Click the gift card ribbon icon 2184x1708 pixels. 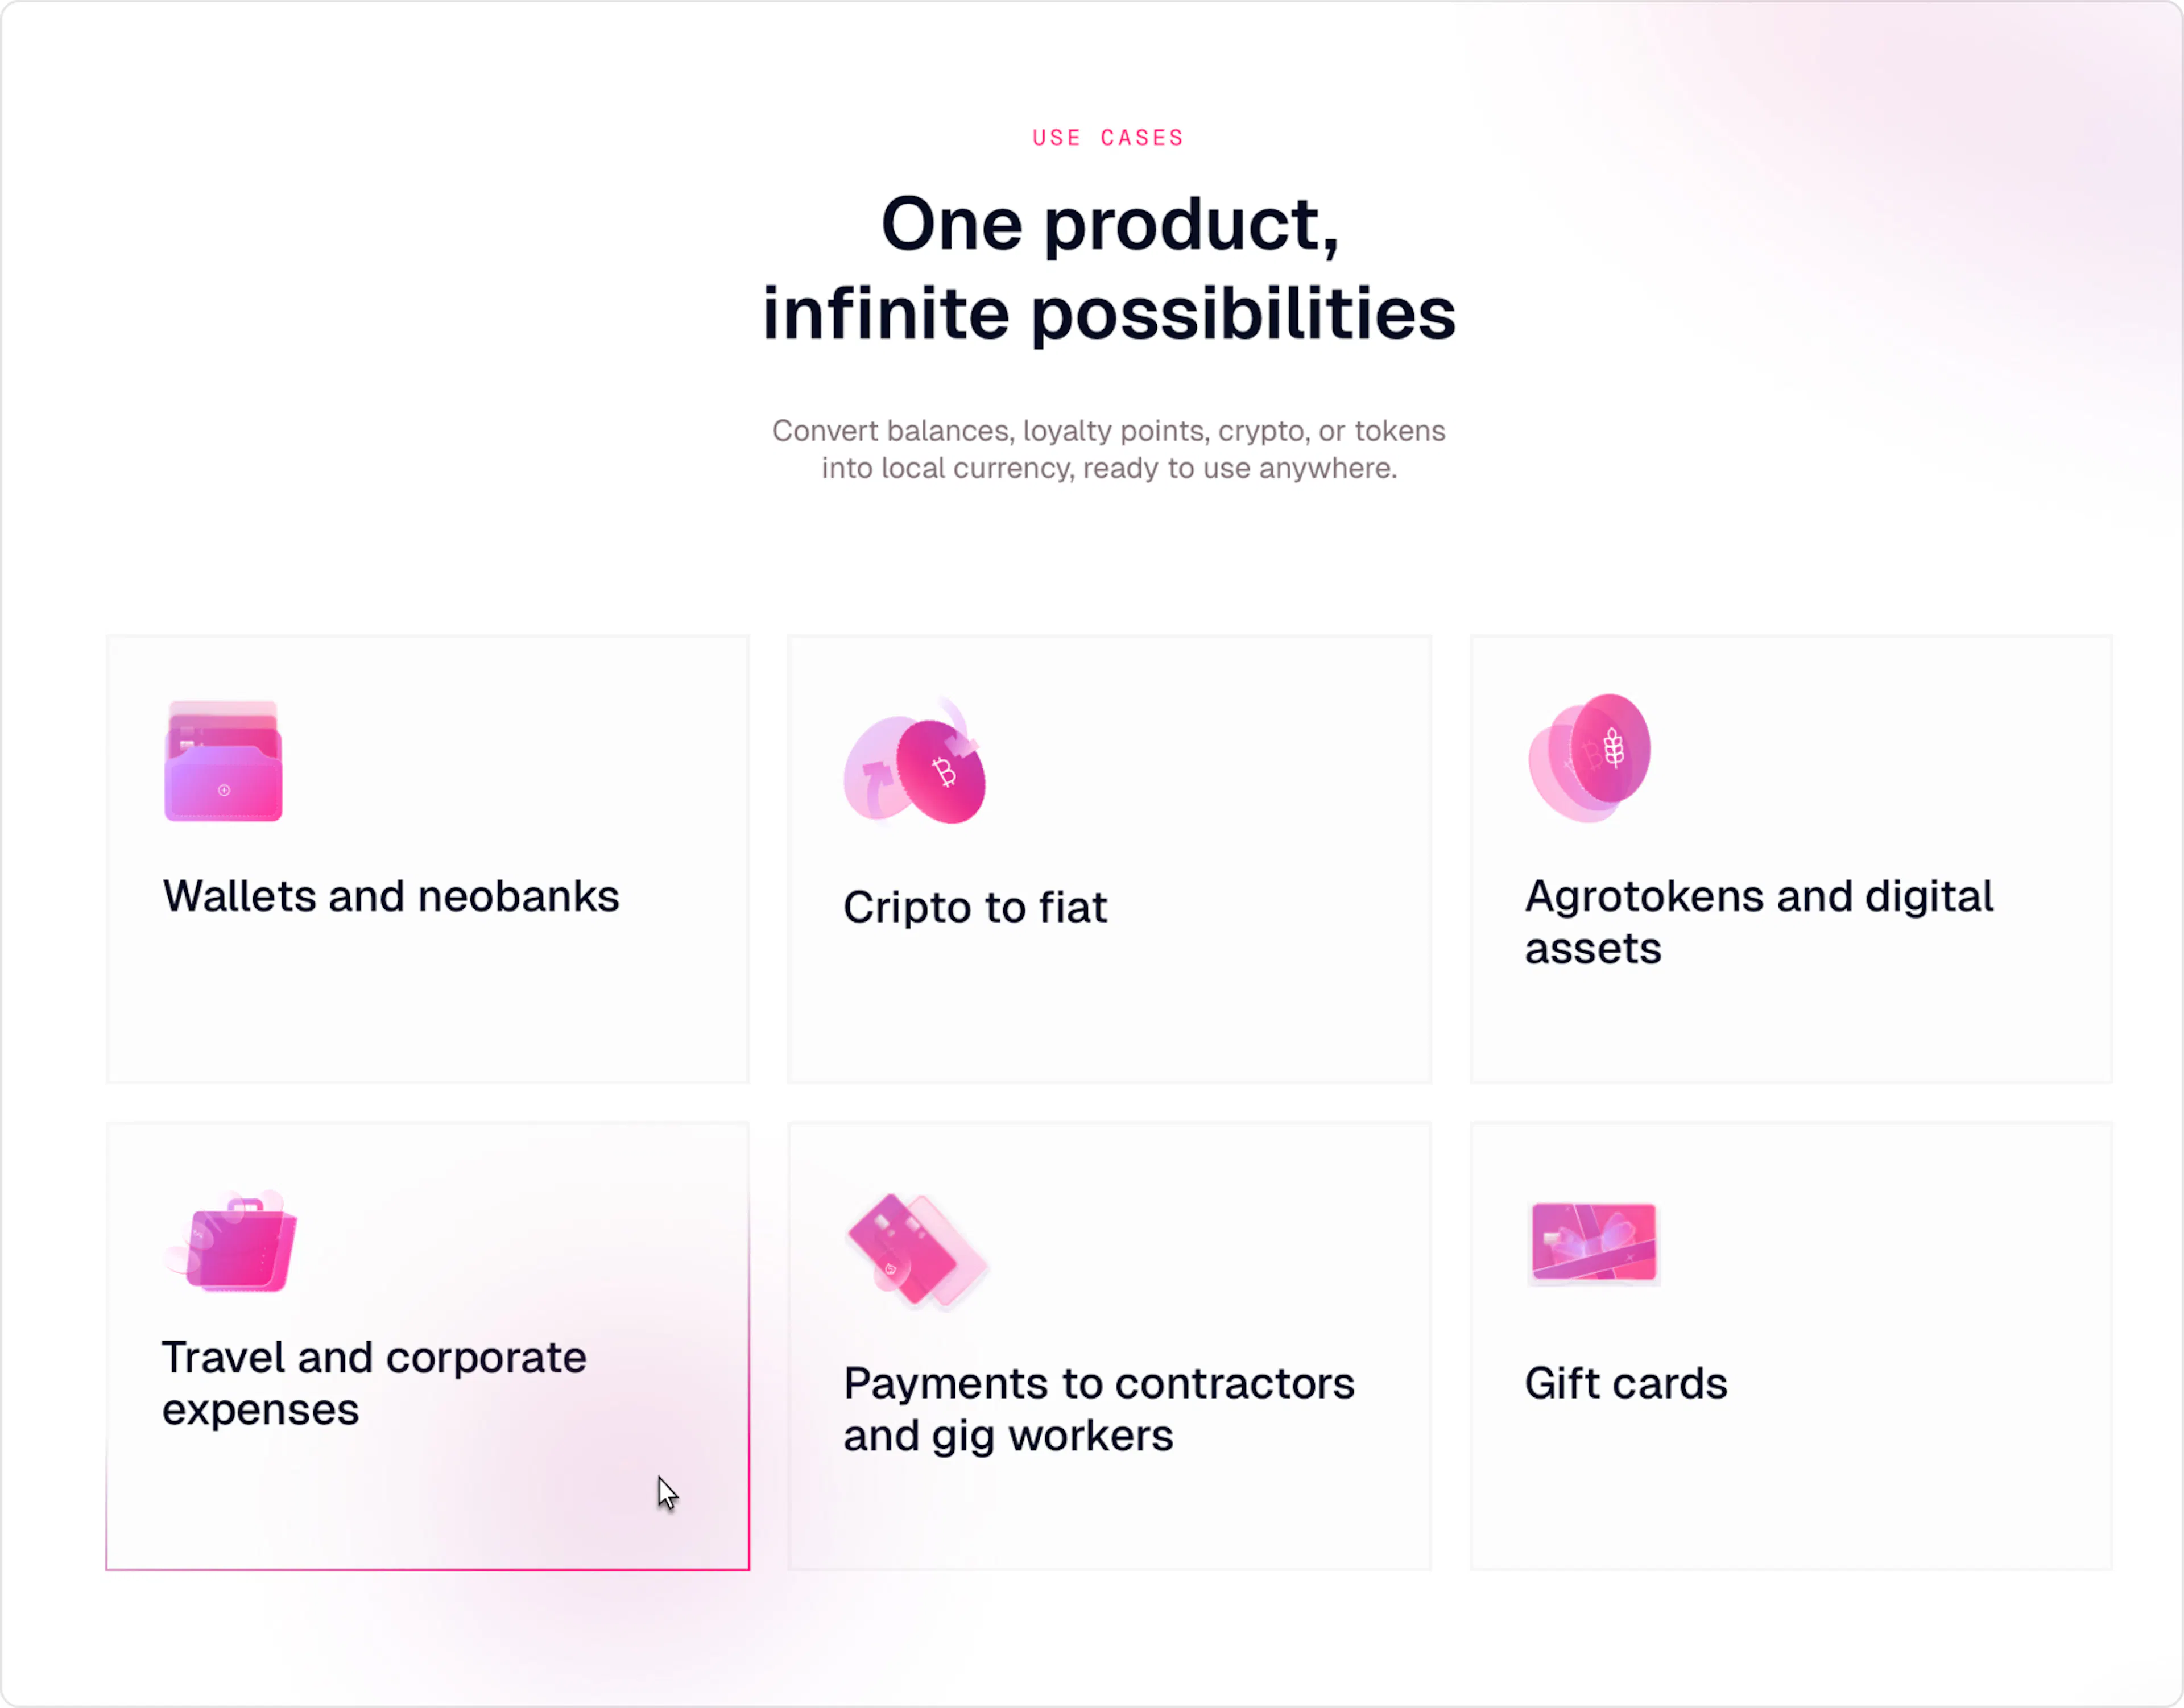click(x=1593, y=1242)
